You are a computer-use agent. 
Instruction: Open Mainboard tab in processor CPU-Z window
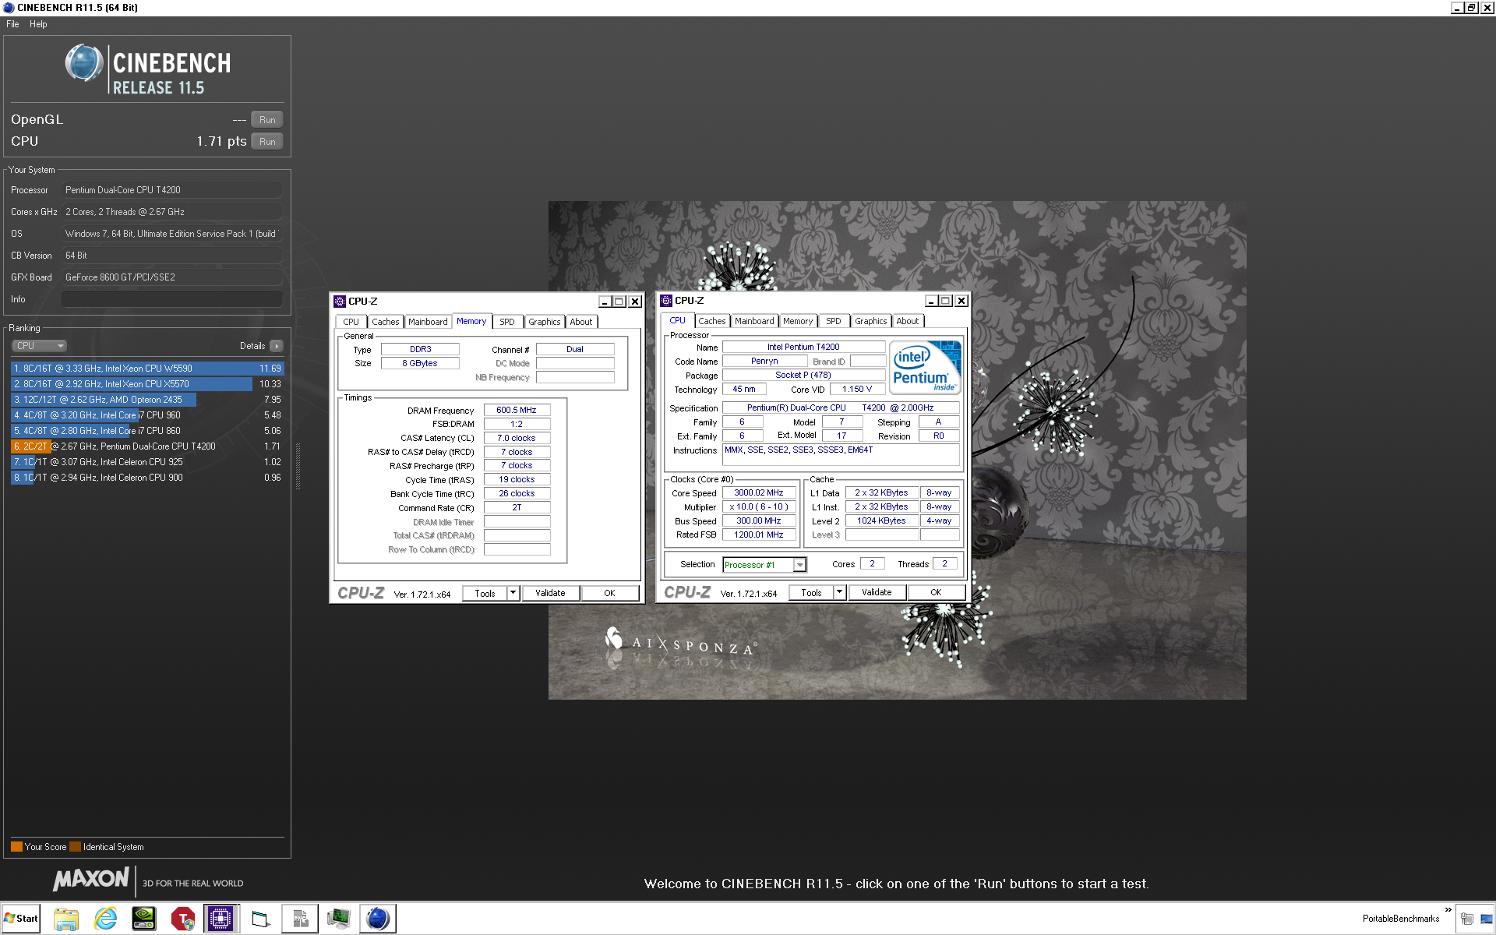coord(754,321)
